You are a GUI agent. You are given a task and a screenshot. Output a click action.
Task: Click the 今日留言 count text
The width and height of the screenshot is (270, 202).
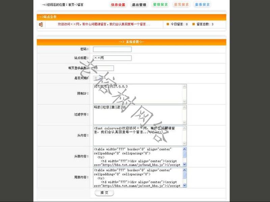(179, 24)
